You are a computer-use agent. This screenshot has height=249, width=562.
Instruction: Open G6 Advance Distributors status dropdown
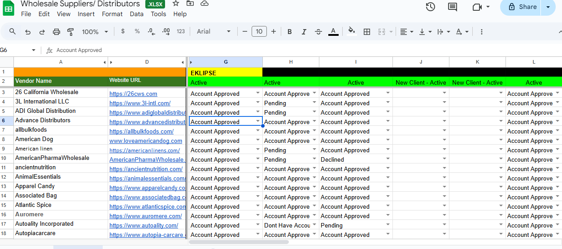[x=258, y=121]
